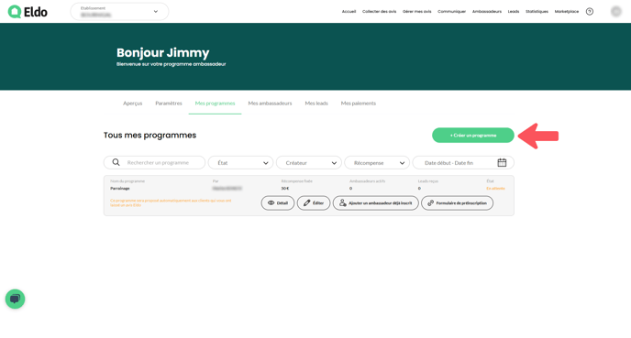Open the help question mark icon

pyautogui.click(x=590, y=12)
